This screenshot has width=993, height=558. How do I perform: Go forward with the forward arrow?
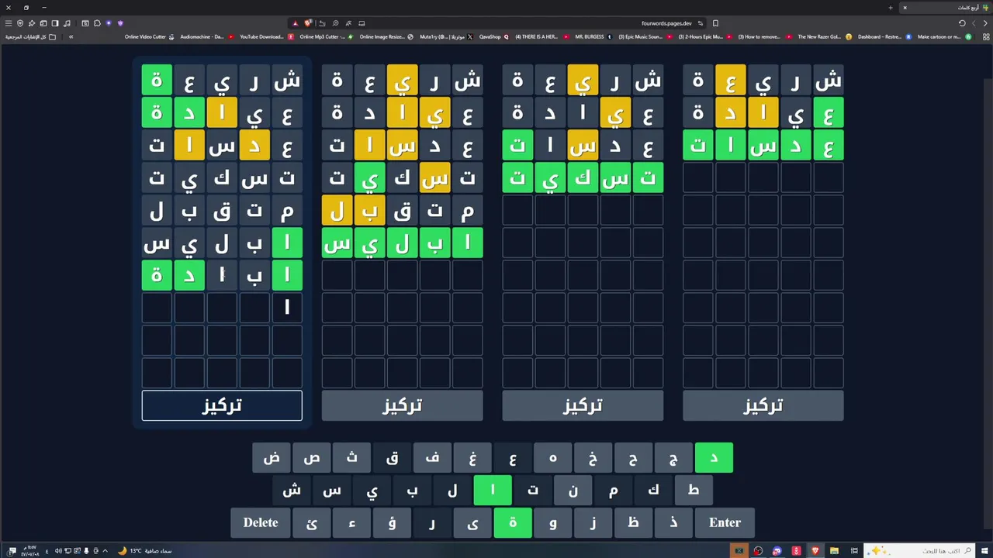coord(974,23)
